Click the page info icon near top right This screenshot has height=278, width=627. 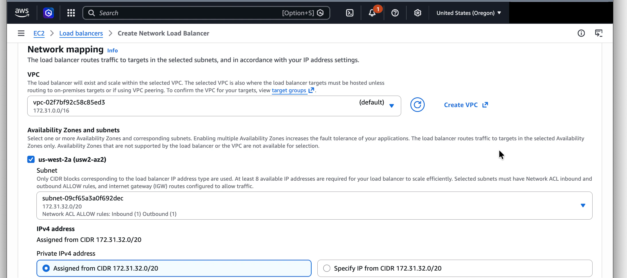click(582, 33)
